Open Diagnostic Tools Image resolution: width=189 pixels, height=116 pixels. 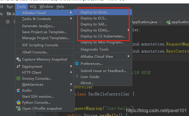click(103, 49)
